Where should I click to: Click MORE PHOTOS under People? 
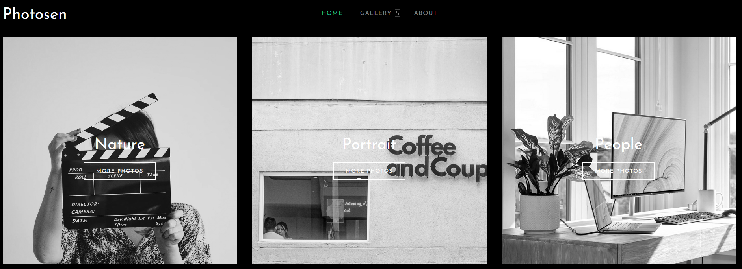click(x=619, y=171)
